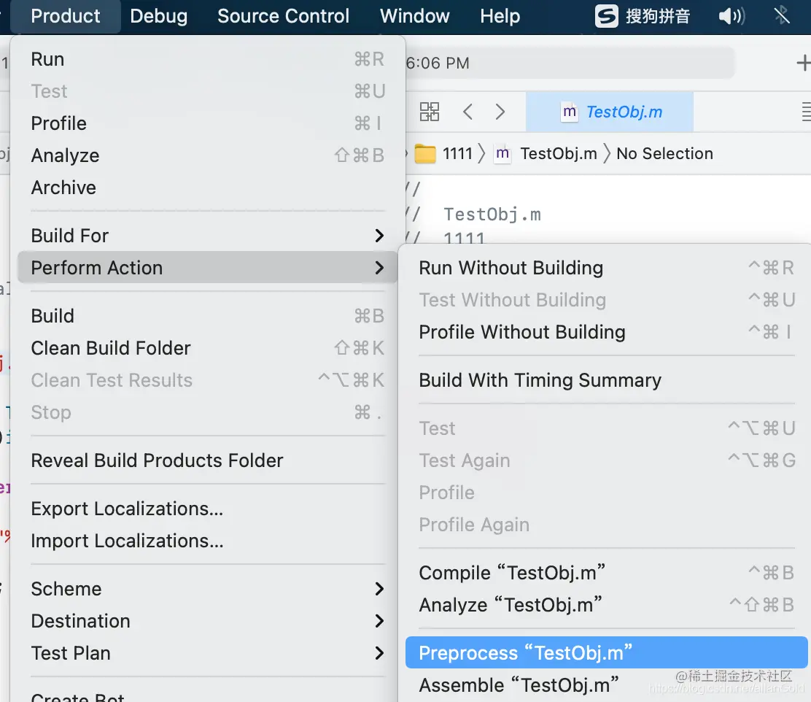Image resolution: width=811 pixels, height=702 pixels.
Task: Open the related items grid icon
Action: [x=430, y=112]
